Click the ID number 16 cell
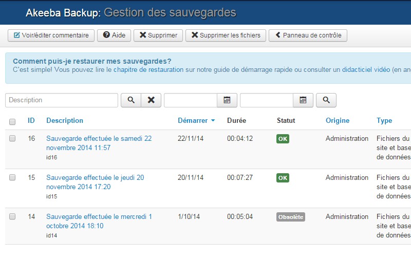Viewport: 411px width, 257px height. point(31,138)
